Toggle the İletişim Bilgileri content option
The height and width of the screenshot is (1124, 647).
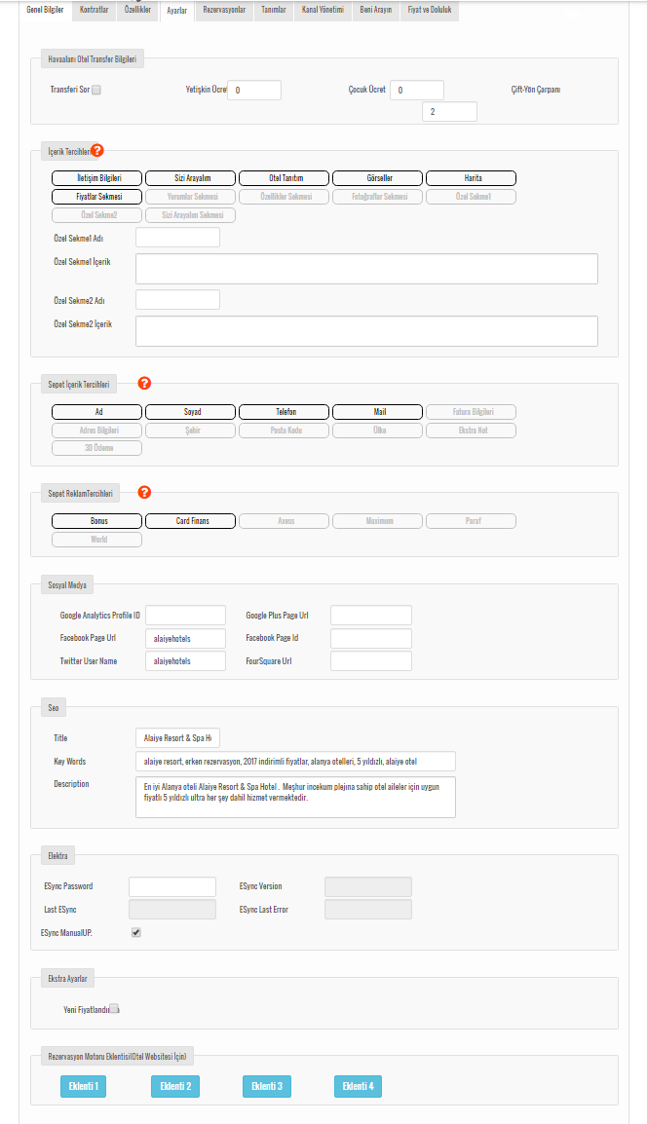point(96,178)
